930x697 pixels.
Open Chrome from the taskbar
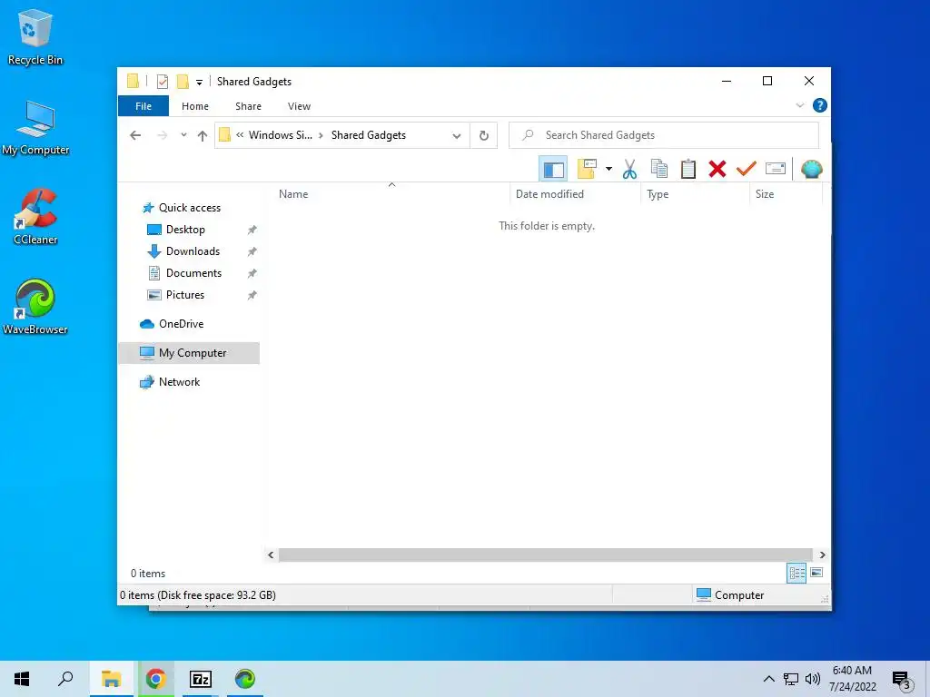156,679
